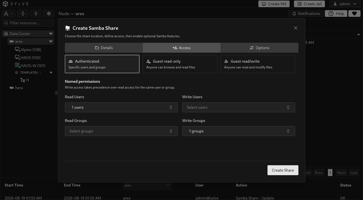Click the ares node icon

pyautogui.click(x=12, y=41)
